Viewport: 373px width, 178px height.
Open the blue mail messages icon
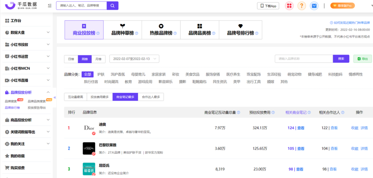tap(314, 6)
